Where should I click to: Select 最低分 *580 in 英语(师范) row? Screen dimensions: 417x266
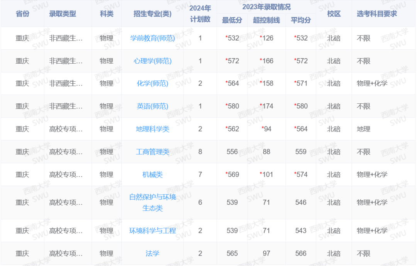click(232, 106)
